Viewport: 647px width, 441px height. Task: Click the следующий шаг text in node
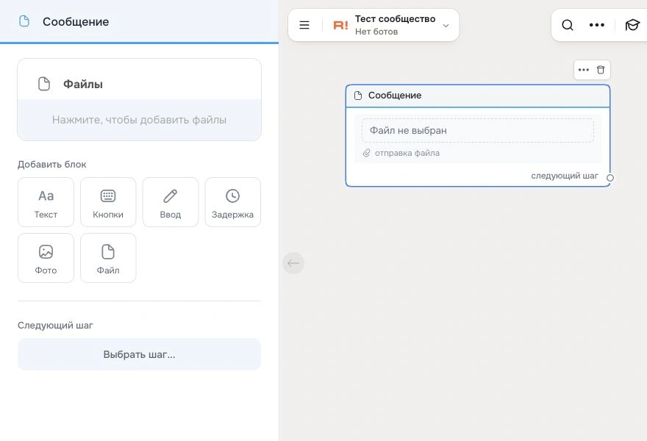pos(565,176)
